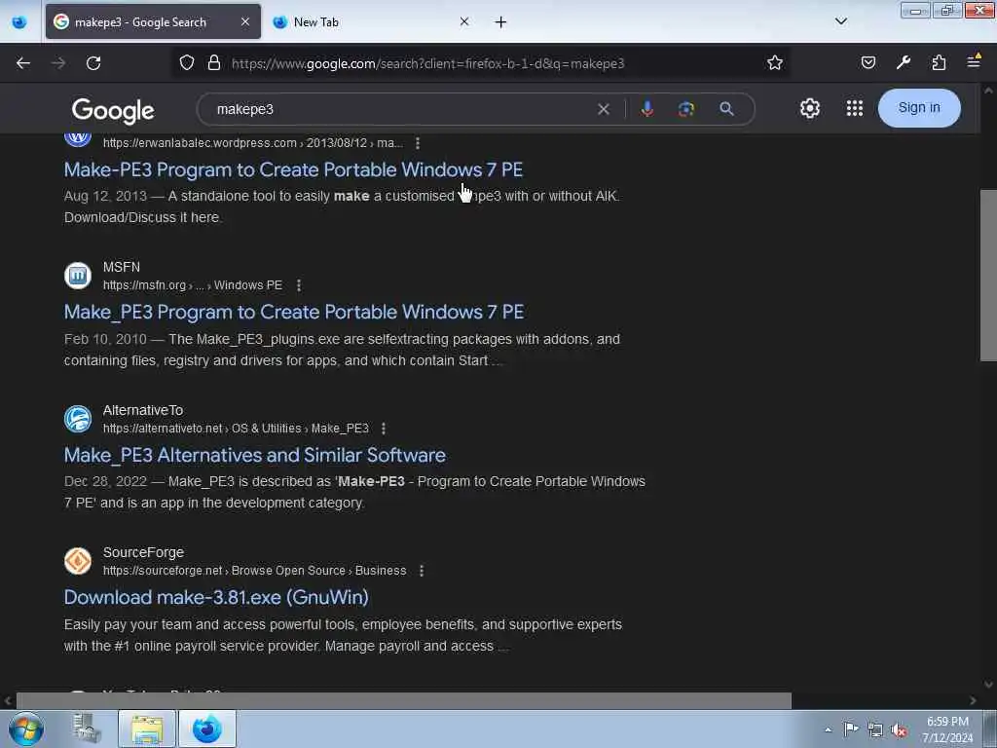Open the network tray icon
Image resolution: width=997 pixels, height=748 pixels.
tap(875, 730)
